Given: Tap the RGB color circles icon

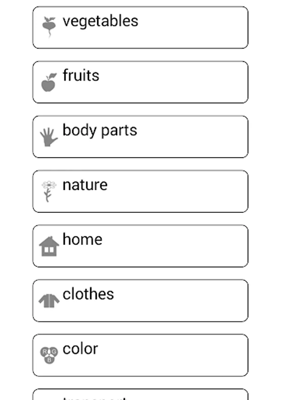Looking at the screenshot, I should [x=49, y=355].
